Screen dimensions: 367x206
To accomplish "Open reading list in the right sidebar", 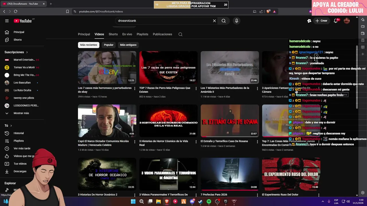I will coord(363,47).
